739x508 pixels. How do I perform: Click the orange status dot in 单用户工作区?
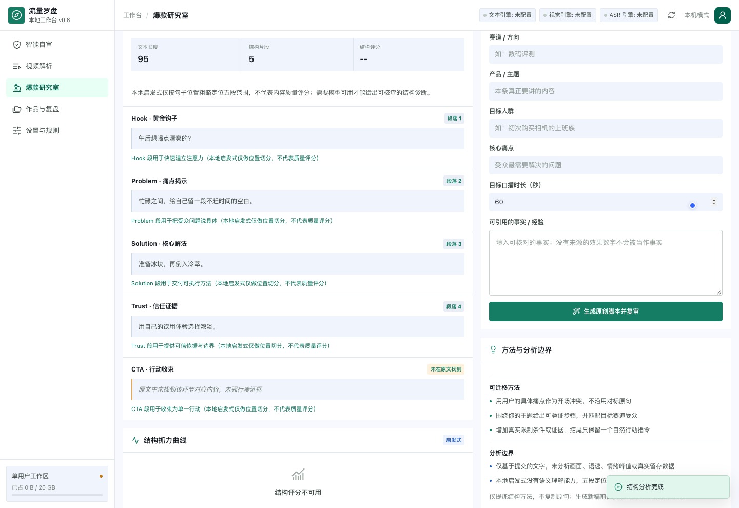pos(101,476)
